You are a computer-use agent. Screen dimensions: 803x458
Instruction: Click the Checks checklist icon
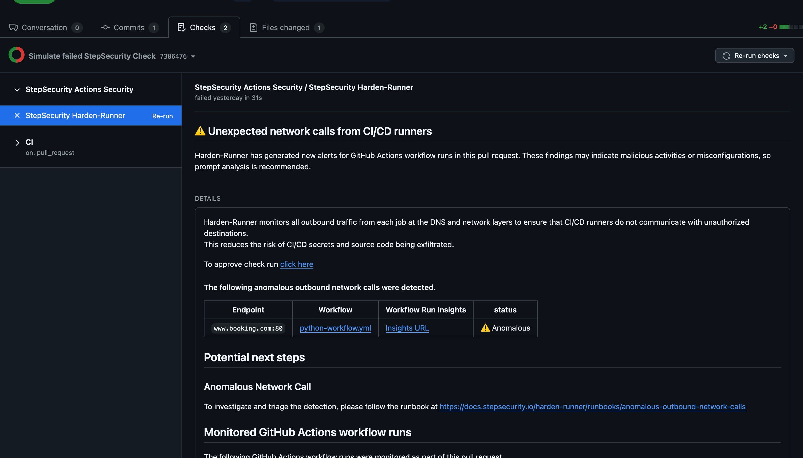point(182,28)
